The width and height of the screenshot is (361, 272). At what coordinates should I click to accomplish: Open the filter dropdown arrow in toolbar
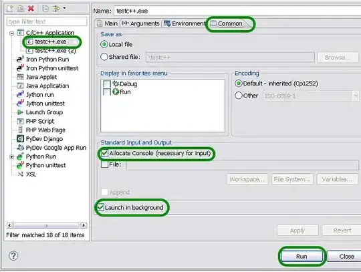[x=64, y=8]
